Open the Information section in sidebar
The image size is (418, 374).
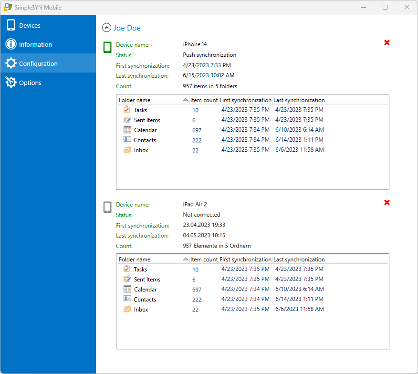point(48,44)
